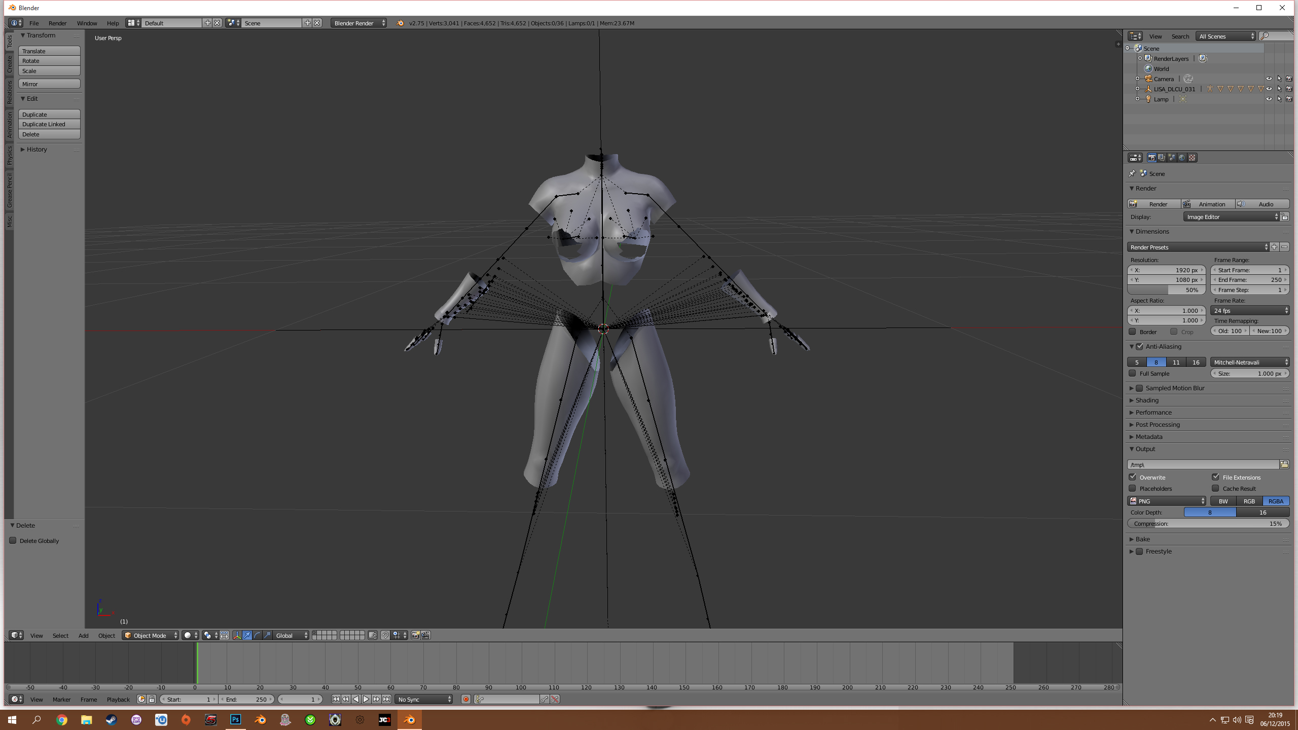
Task: Select the rotate manipulator arc icon
Action: click(257, 635)
